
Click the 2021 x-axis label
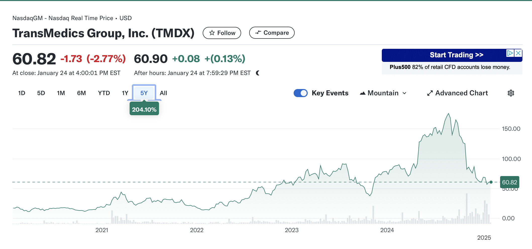(102, 230)
